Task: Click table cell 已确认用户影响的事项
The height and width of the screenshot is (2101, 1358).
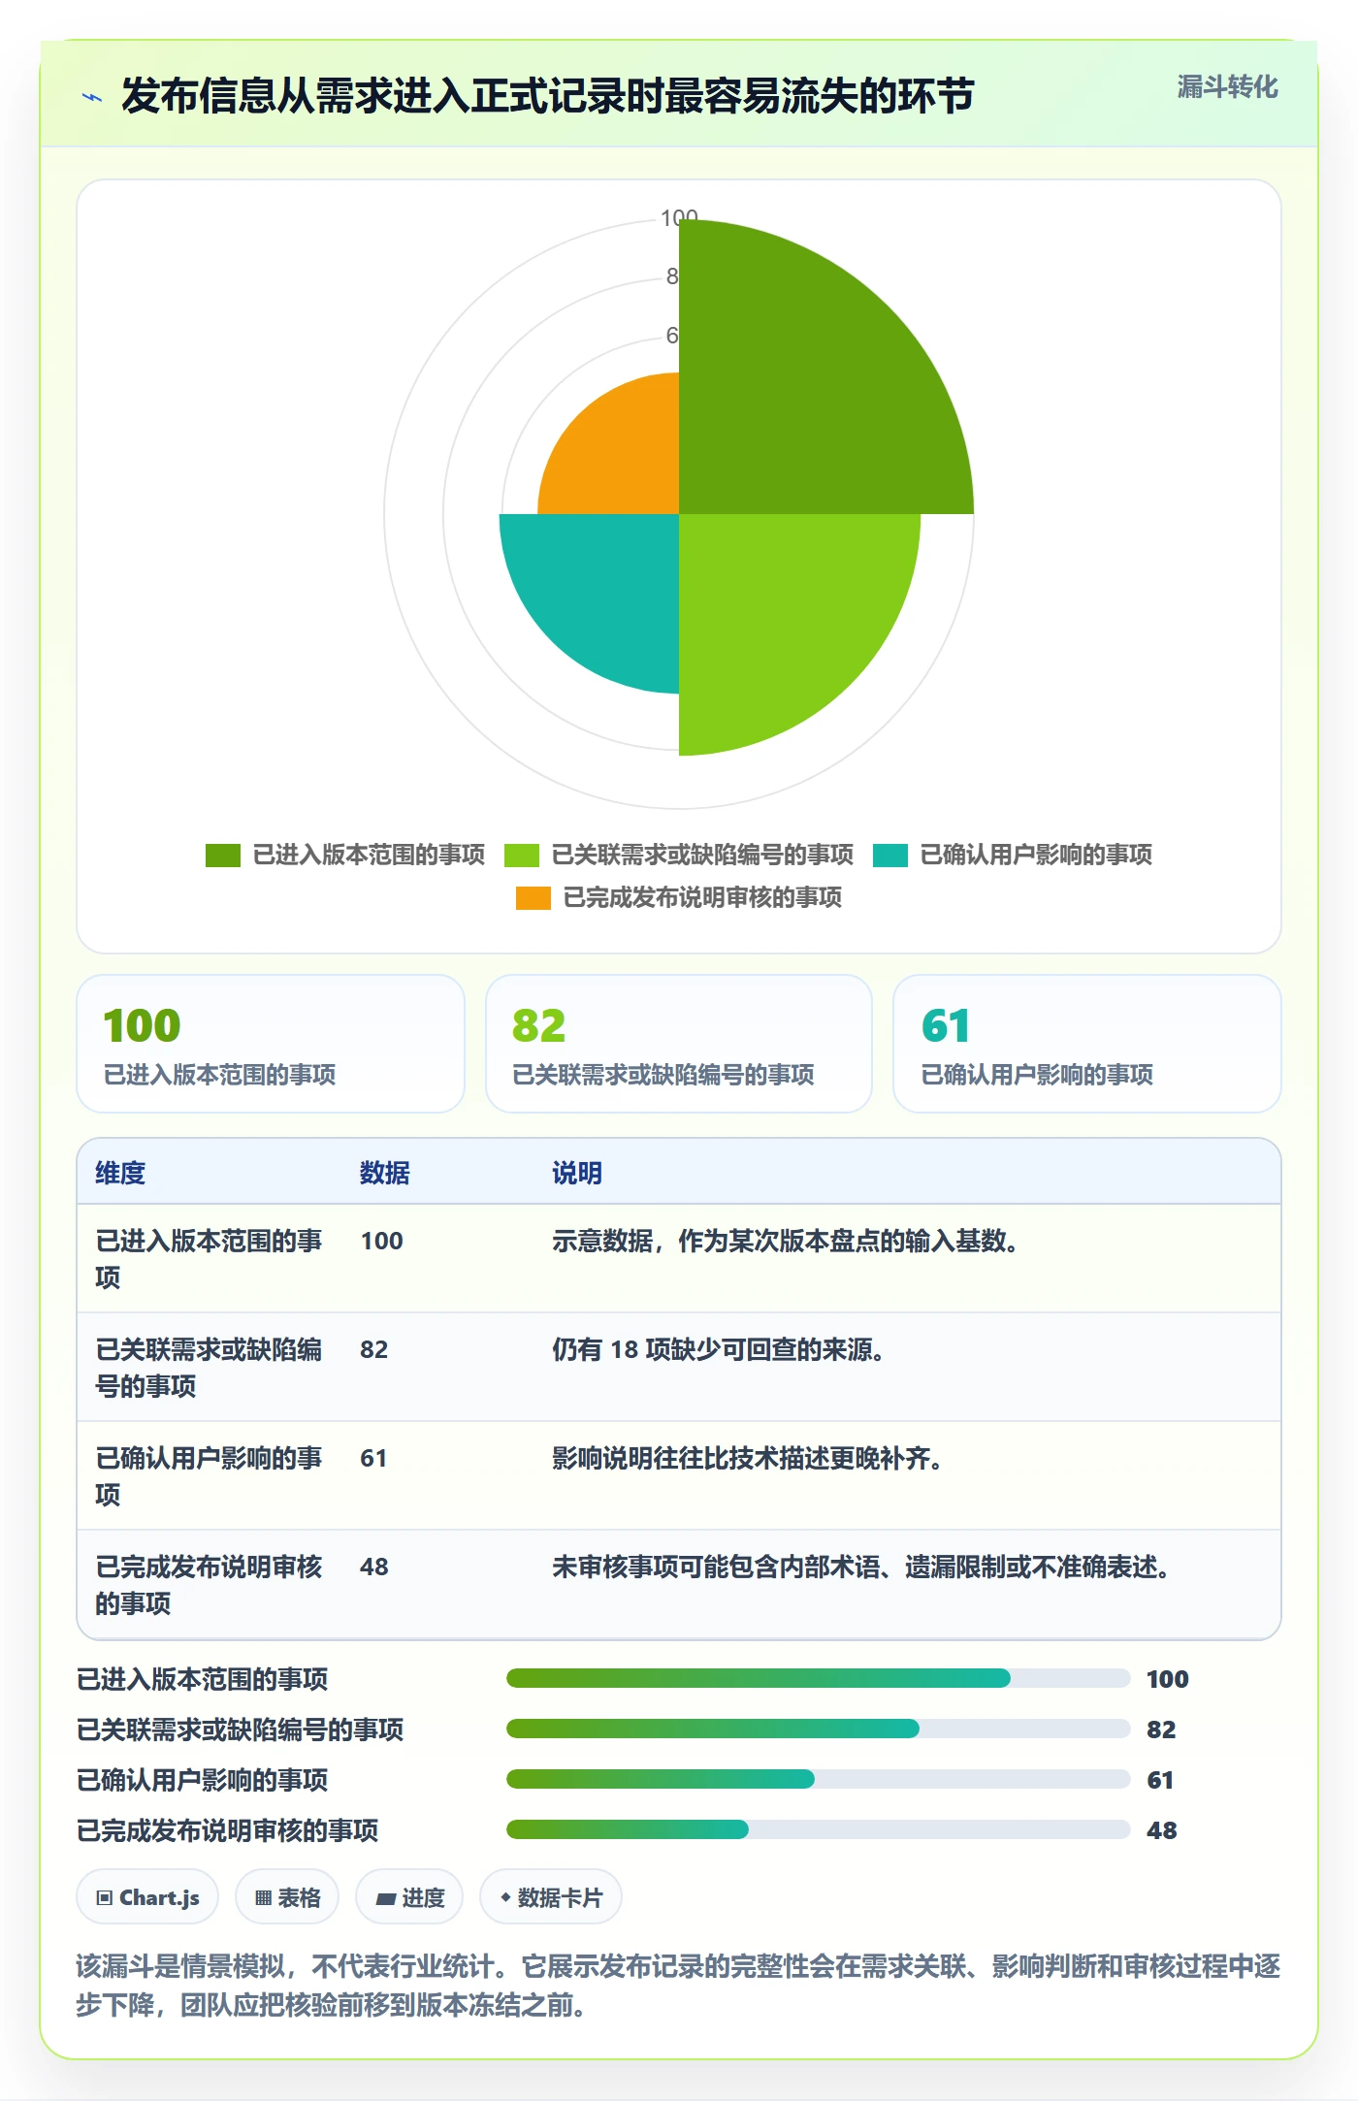Action: (x=210, y=1476)
